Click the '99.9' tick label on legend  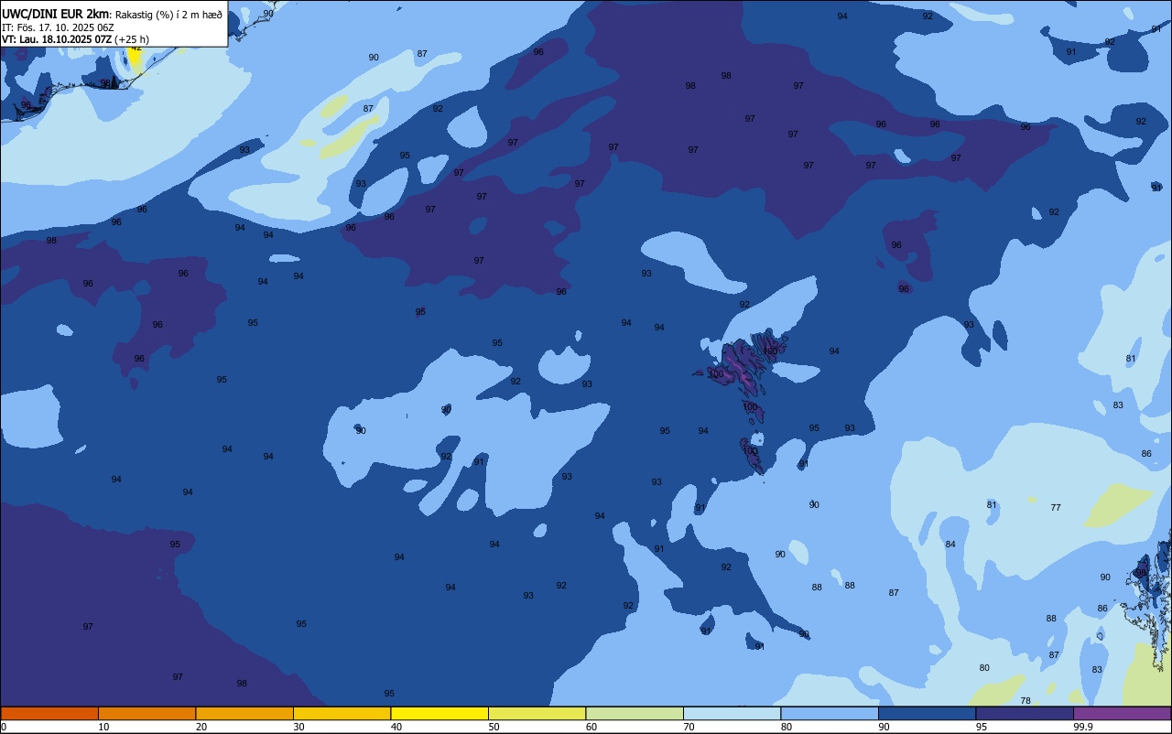[x=1084, y=727]
